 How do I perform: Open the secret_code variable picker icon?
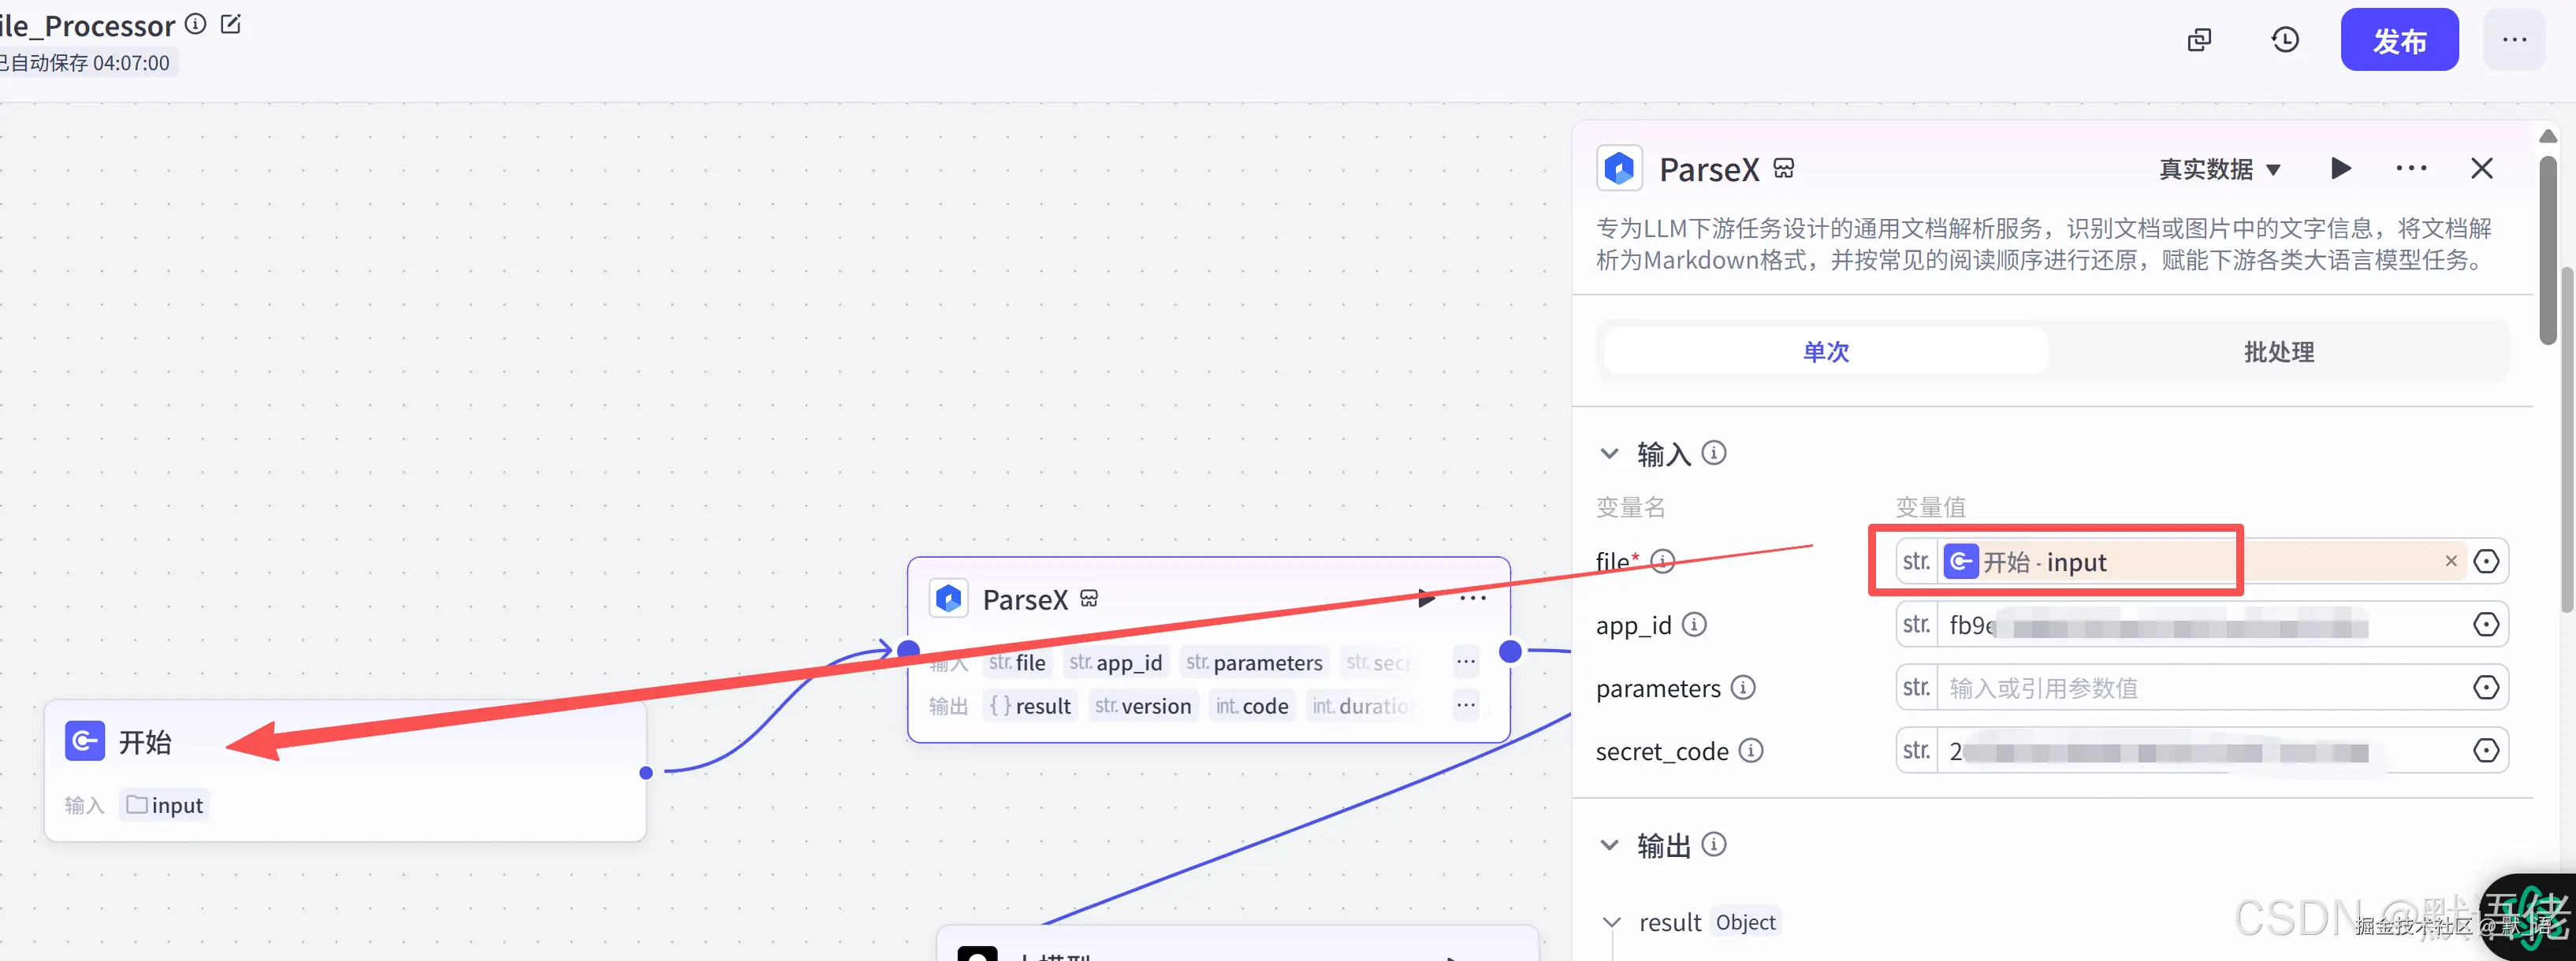[x=2486, y=750]
